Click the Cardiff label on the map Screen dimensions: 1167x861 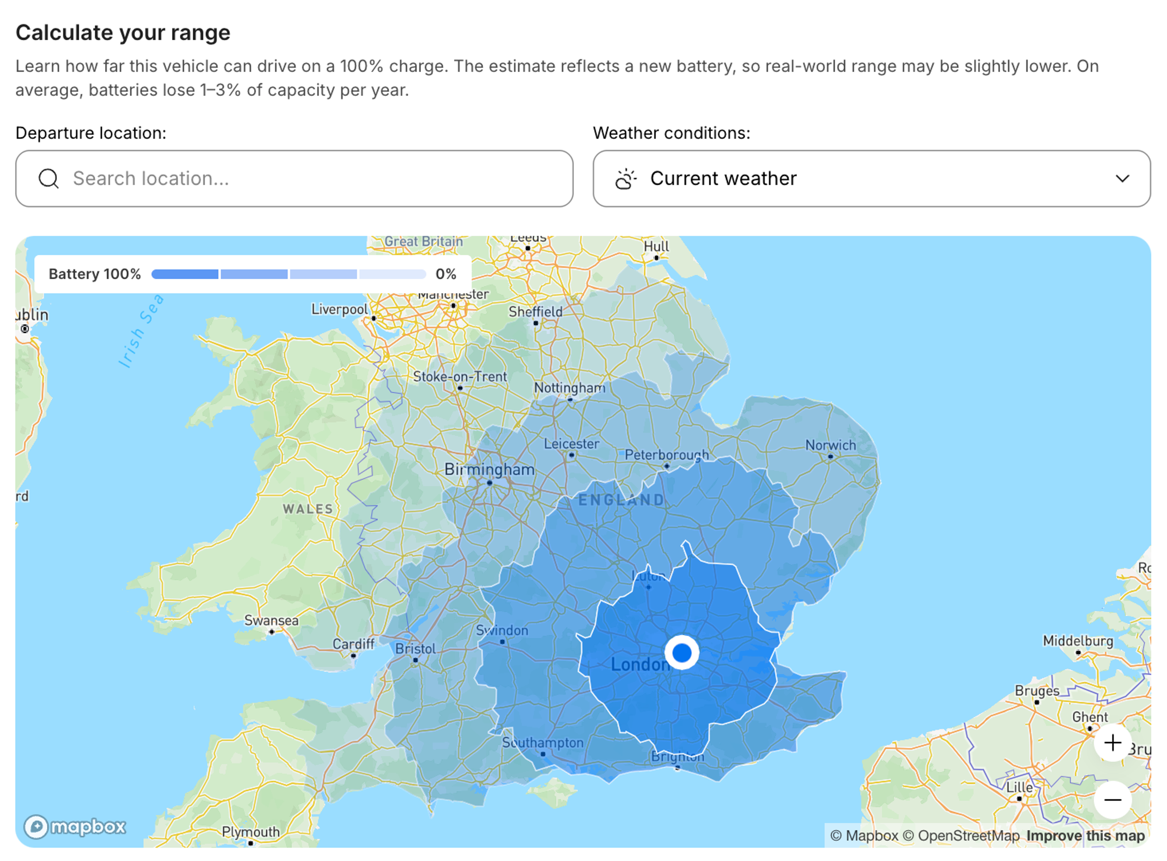coord(353,644)
